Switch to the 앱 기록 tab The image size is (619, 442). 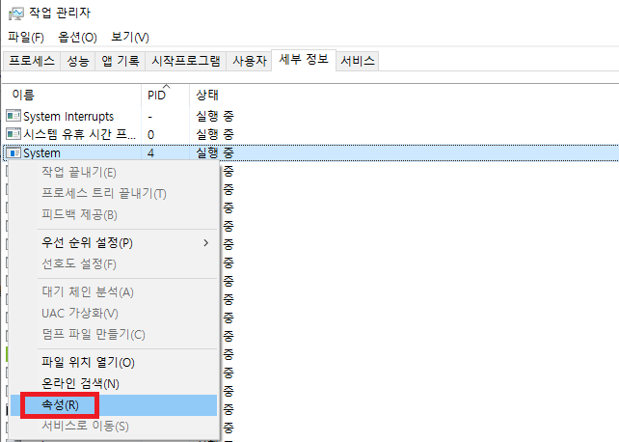pos(121,61)
